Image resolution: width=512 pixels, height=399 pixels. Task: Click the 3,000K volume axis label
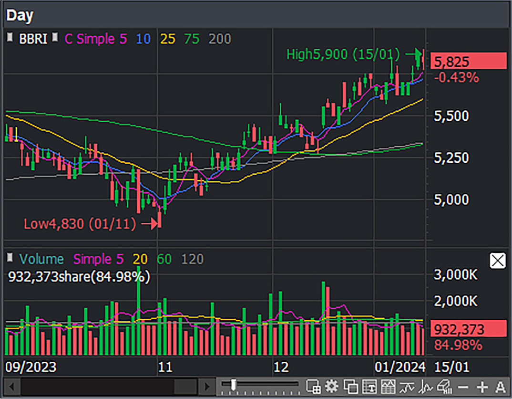pyautogui.click(x=456, y=275)
